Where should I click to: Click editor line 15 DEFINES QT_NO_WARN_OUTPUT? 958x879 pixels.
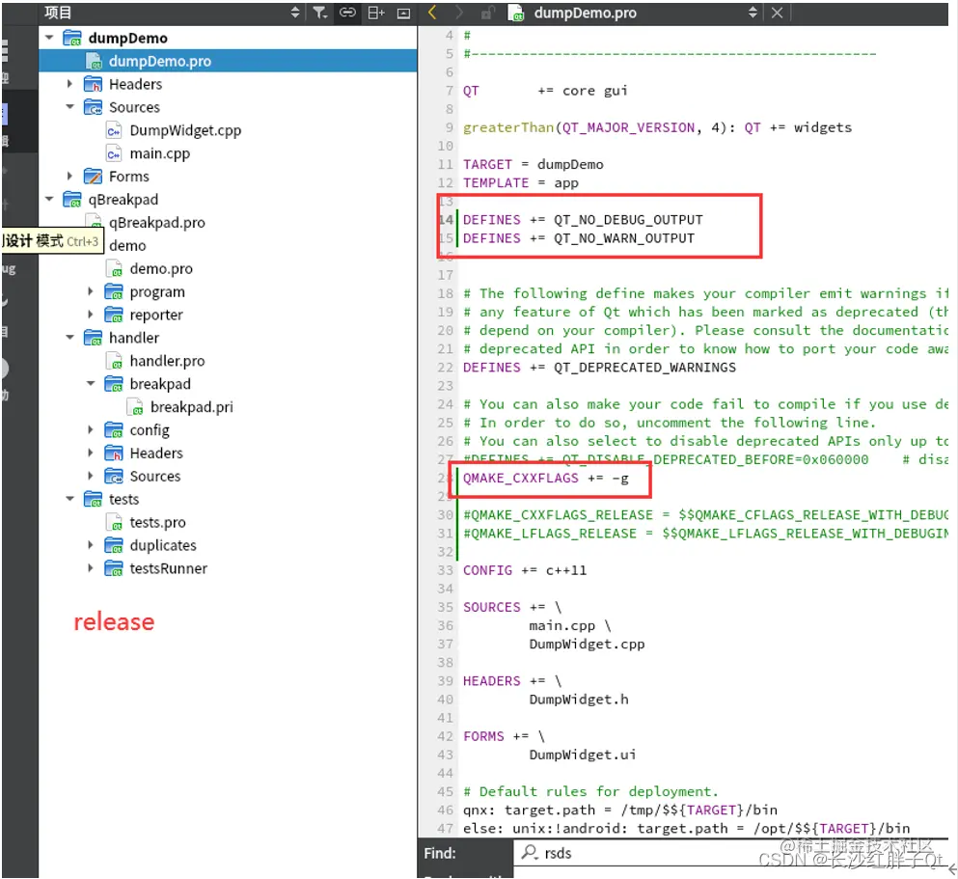coord(578,238)
